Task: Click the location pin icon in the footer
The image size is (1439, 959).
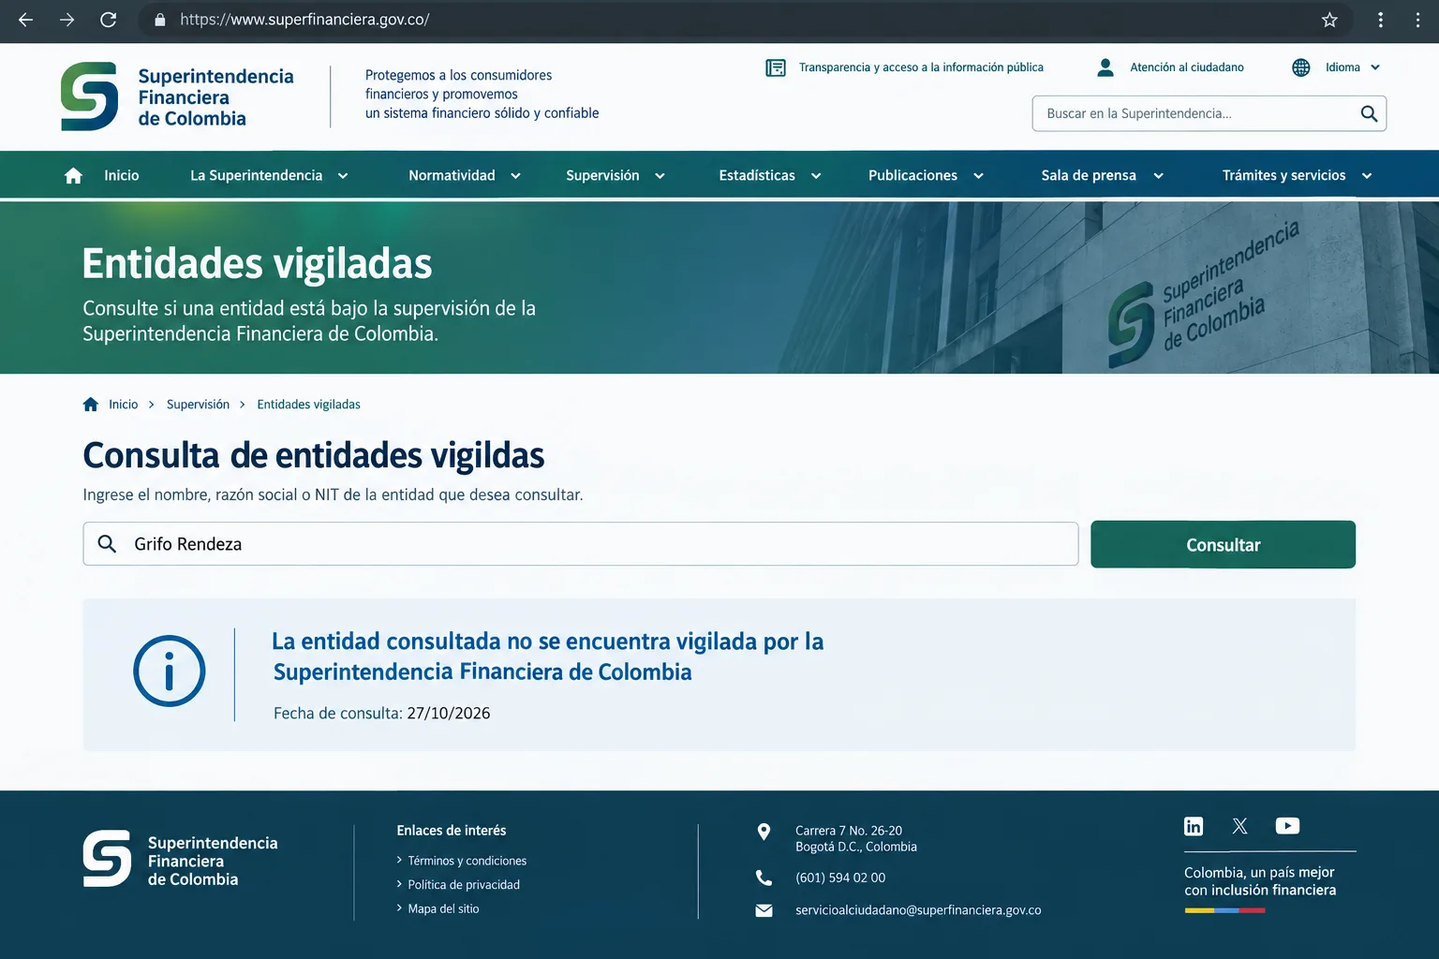Action: (764, 832)
